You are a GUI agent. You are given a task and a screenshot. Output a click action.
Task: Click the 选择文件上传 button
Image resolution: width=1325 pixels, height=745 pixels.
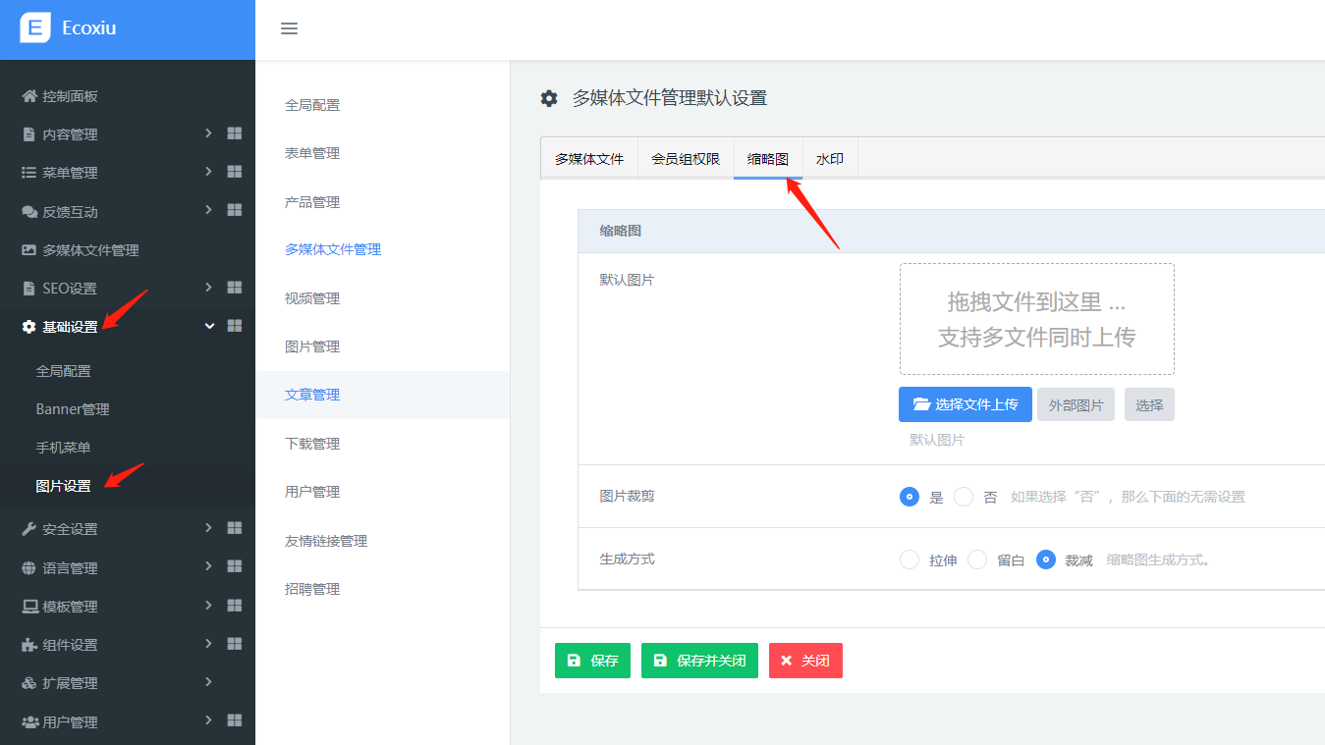point(965,404)
